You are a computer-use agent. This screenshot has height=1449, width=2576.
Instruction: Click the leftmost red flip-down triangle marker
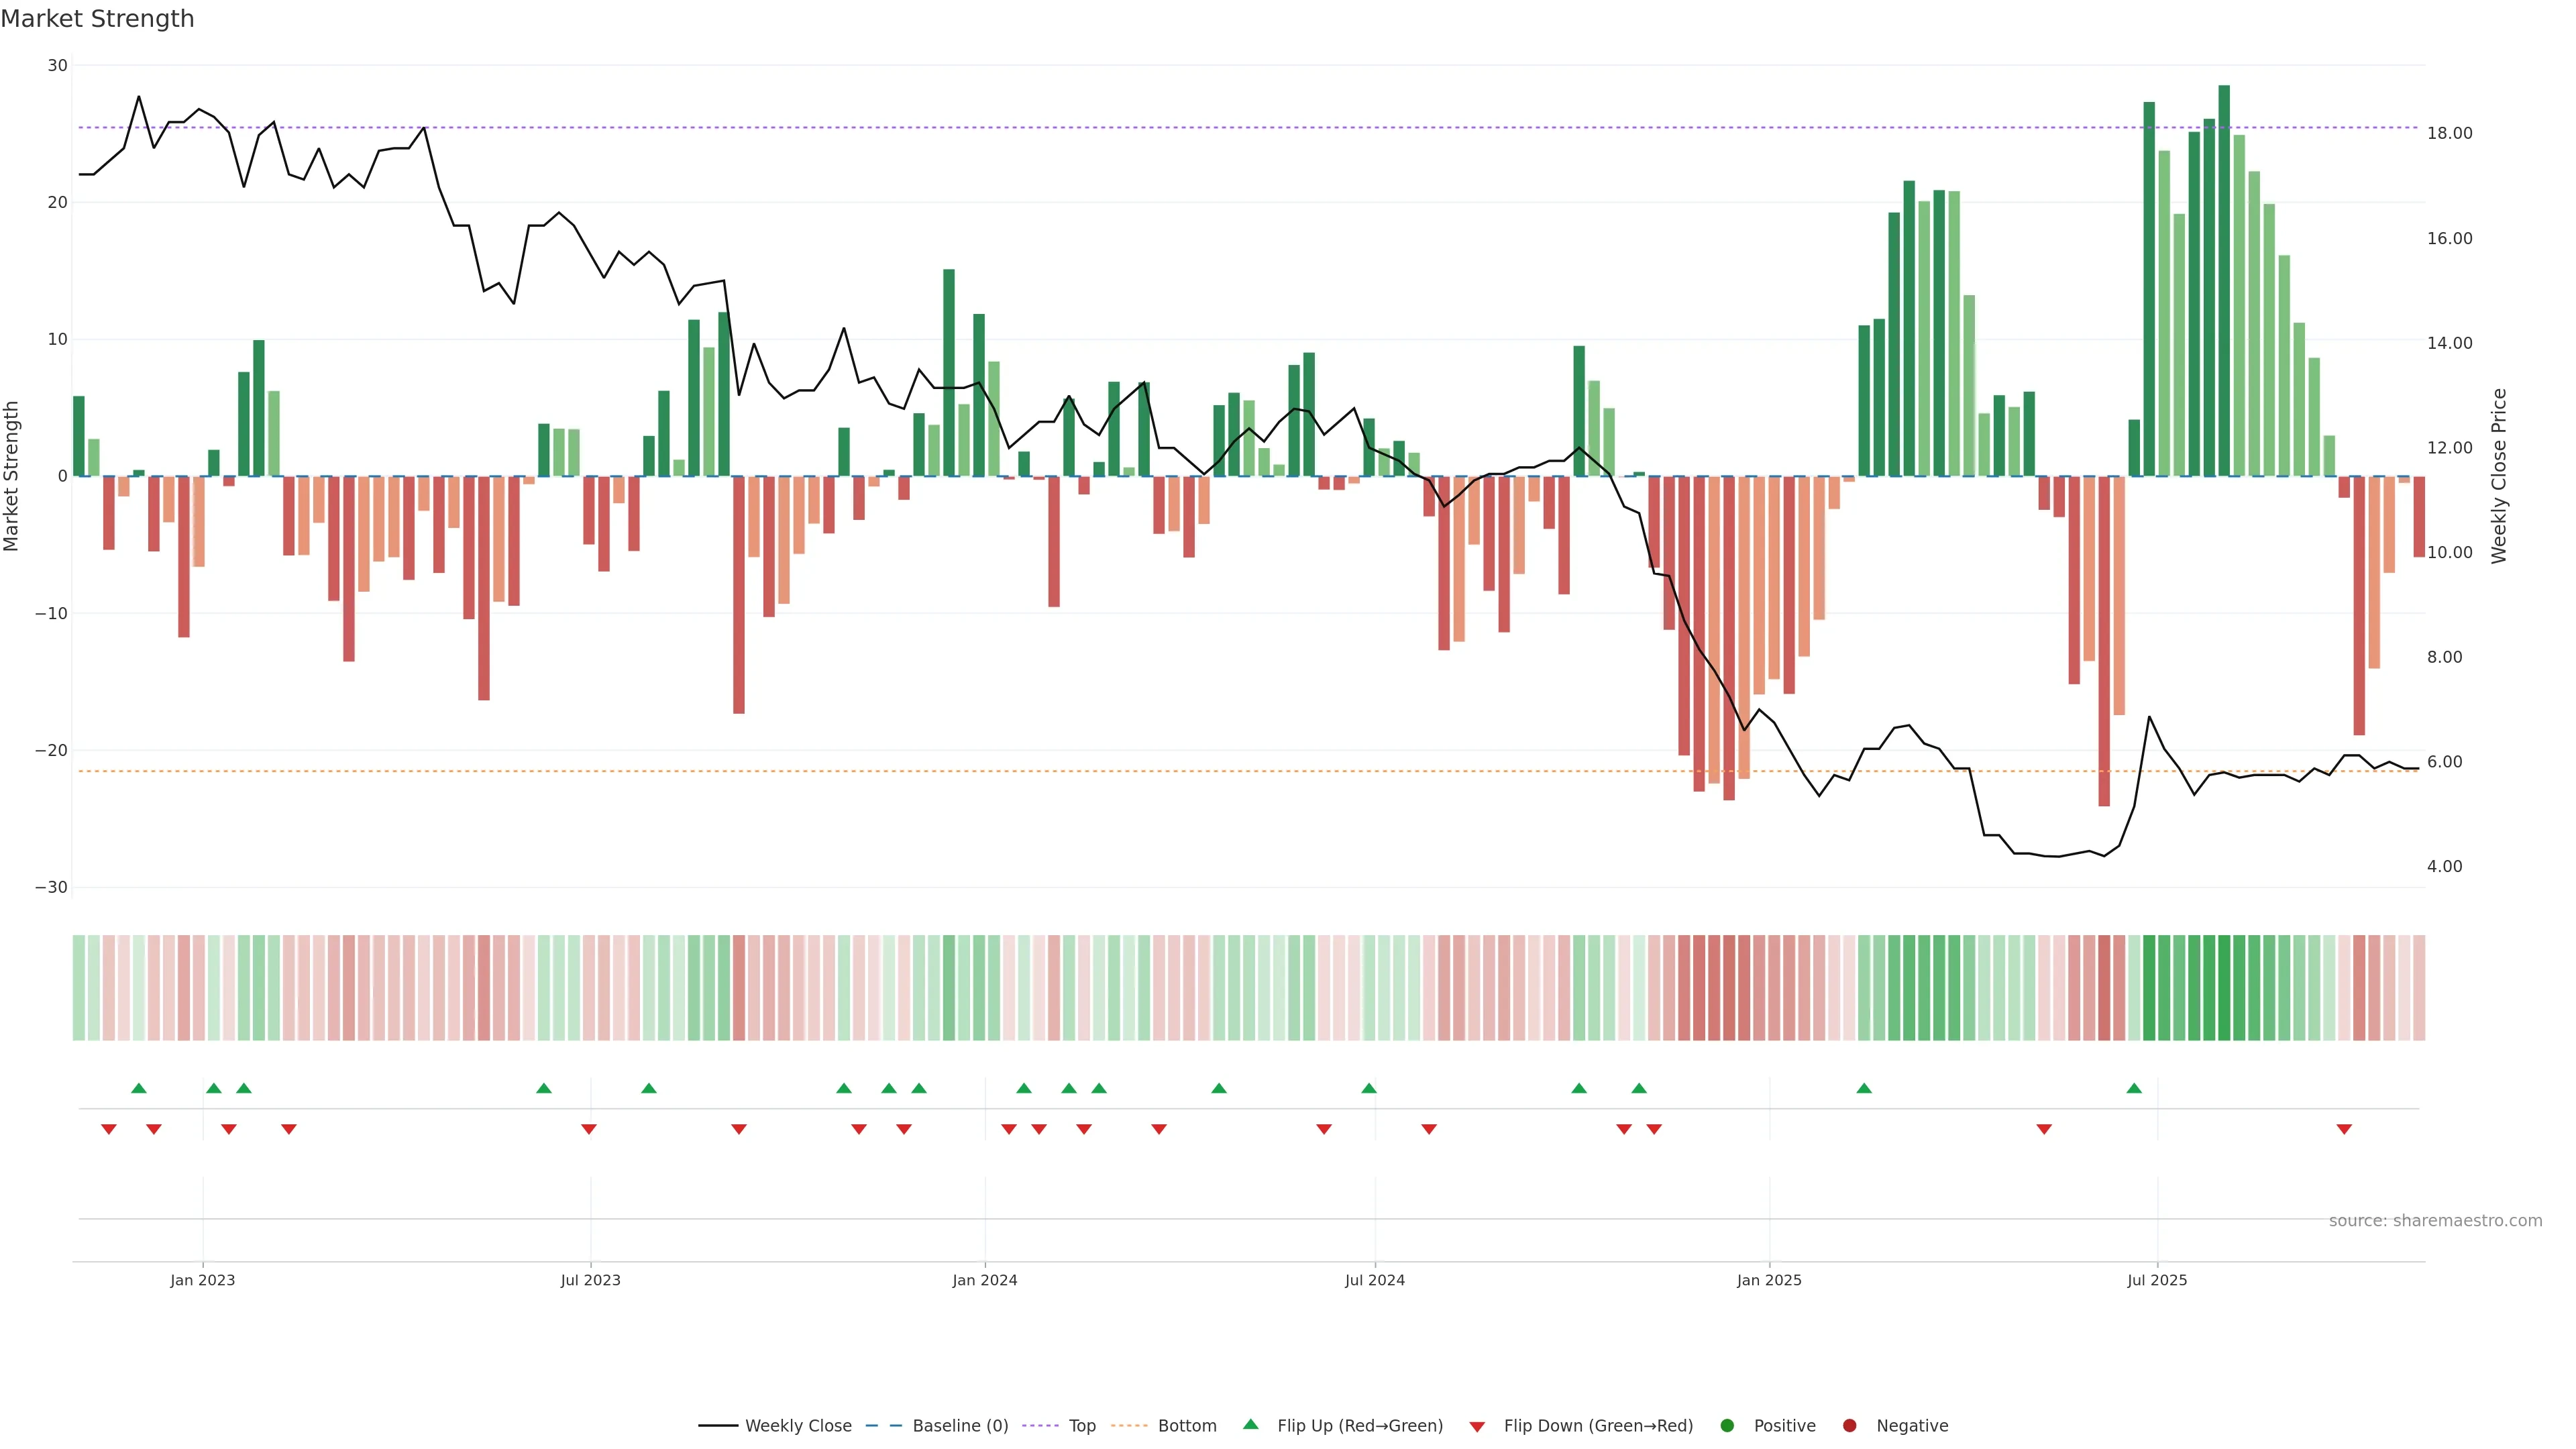coord(109,1129)
